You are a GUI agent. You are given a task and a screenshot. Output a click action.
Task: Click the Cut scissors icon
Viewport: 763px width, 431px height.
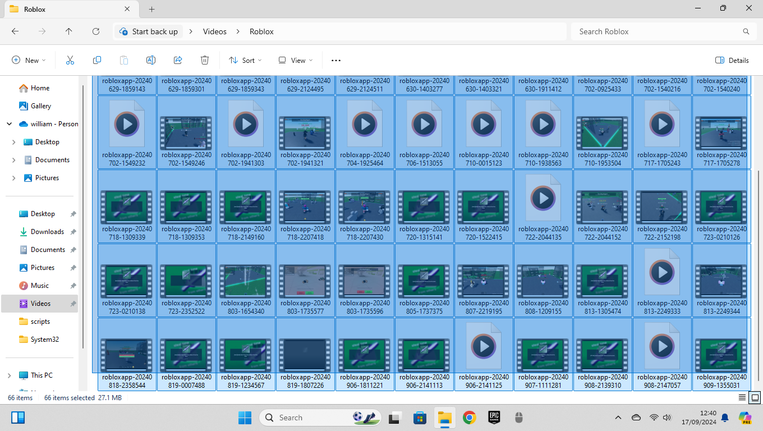click(70, 60)
